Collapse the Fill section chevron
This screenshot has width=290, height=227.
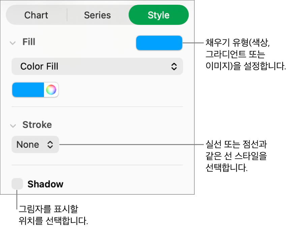tap(13, 43)
